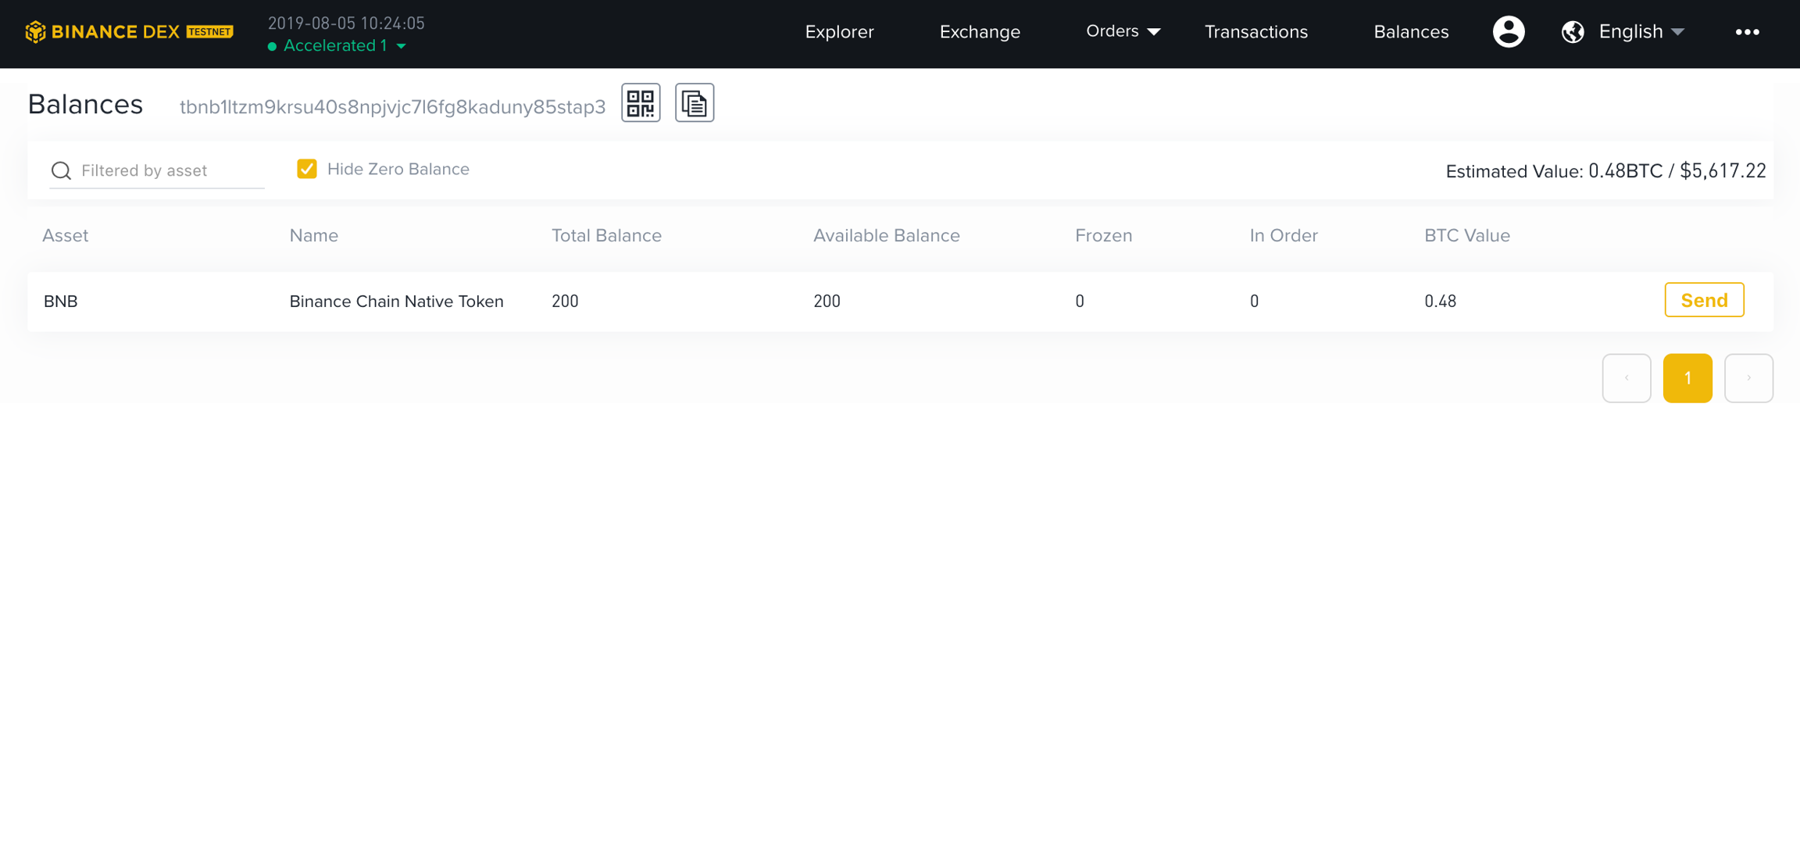The image size is (1800, 854).
Task: Copy the wallet address to clipboard
Action: (x=694, y=103)
